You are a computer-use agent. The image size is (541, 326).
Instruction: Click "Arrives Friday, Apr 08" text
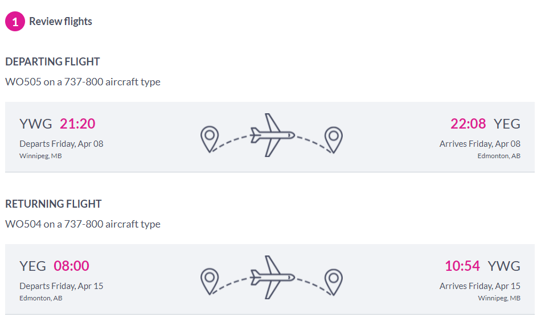point(479,143)
